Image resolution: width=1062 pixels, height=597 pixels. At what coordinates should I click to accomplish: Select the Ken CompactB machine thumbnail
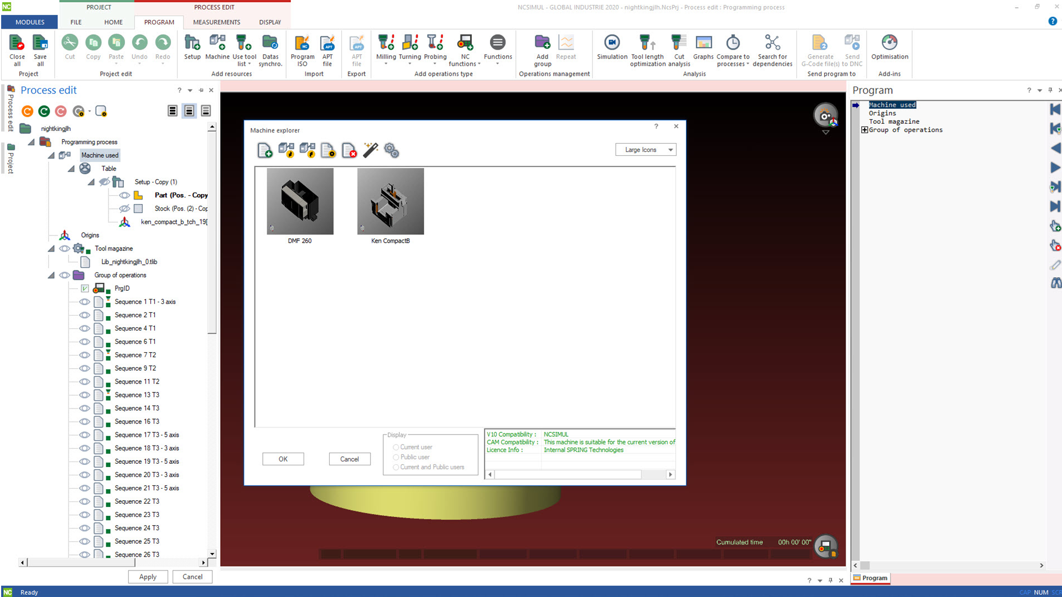coord(391,202)
